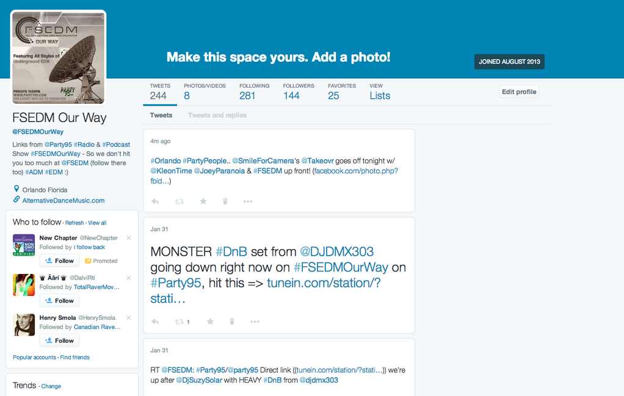624x396 pixels.
Task: Favorite the Orlando PartyPeople tweet with star
Action: point(203,201)
